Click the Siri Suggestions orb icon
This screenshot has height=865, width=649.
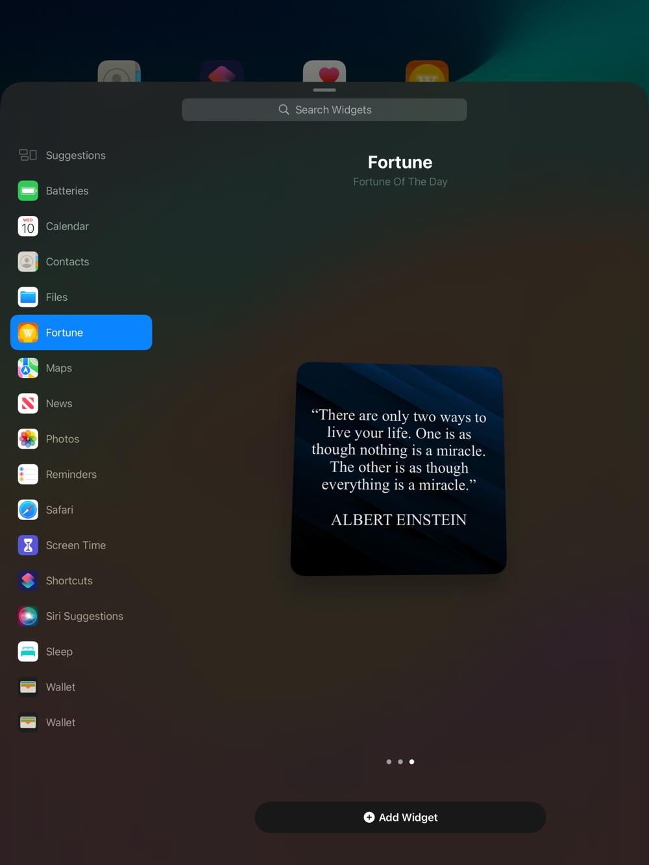point(28,616)
